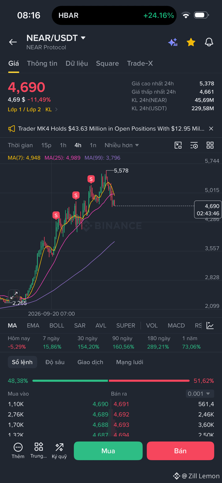Image resolution: width=222 pixels, height=483 pixels.
Task: Open the 0.001 price precision dropdown
Action: pos(200,394)
